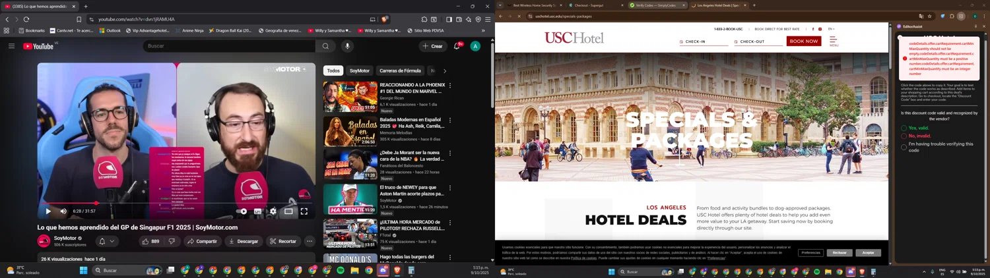Screen dimensions: 990x278
Task: Stop loading the USC Hotel page
Action: 519,16
